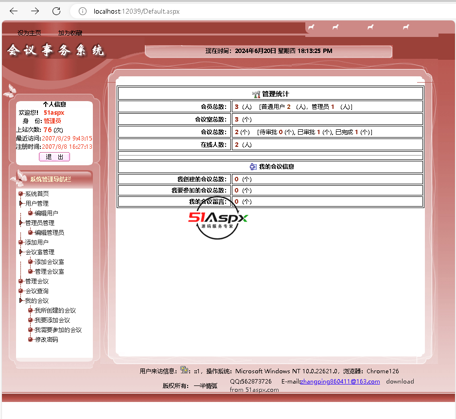Image resolution: width=456 pixels, height=419 pixels.
Task: Go to 系统首页 in navigation tree
Action: 37,193
